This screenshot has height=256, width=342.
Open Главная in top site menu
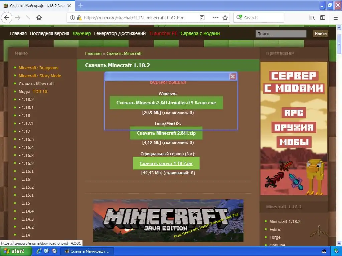point(18,34)
